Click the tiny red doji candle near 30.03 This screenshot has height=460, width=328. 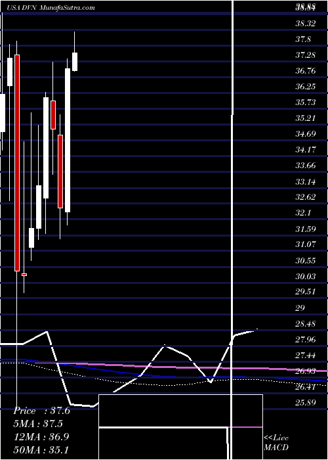[x=24, y=275]
